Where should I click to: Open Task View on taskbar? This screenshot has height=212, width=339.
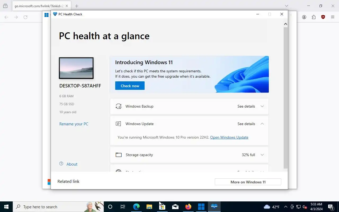(x=123, y=207)
